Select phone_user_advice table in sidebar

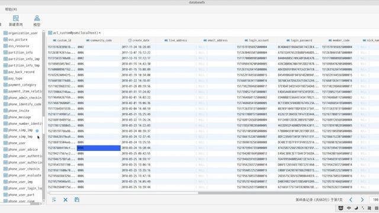(x=23, y=150)
